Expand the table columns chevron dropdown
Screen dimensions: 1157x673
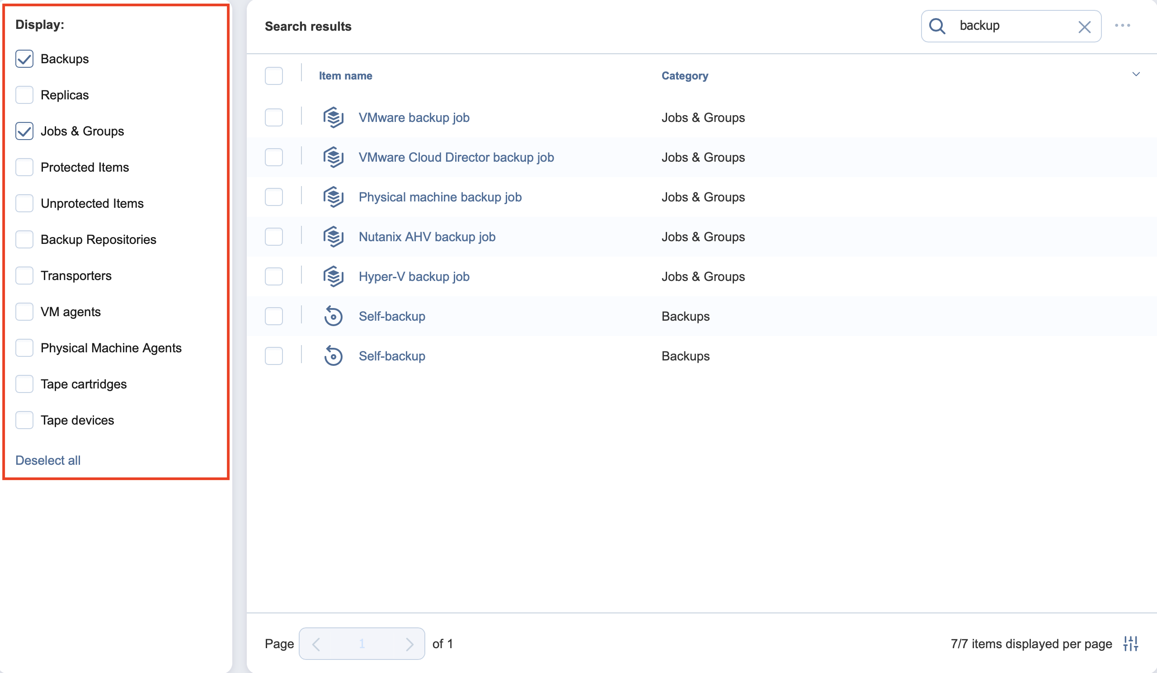click(x=1136, y=75)
